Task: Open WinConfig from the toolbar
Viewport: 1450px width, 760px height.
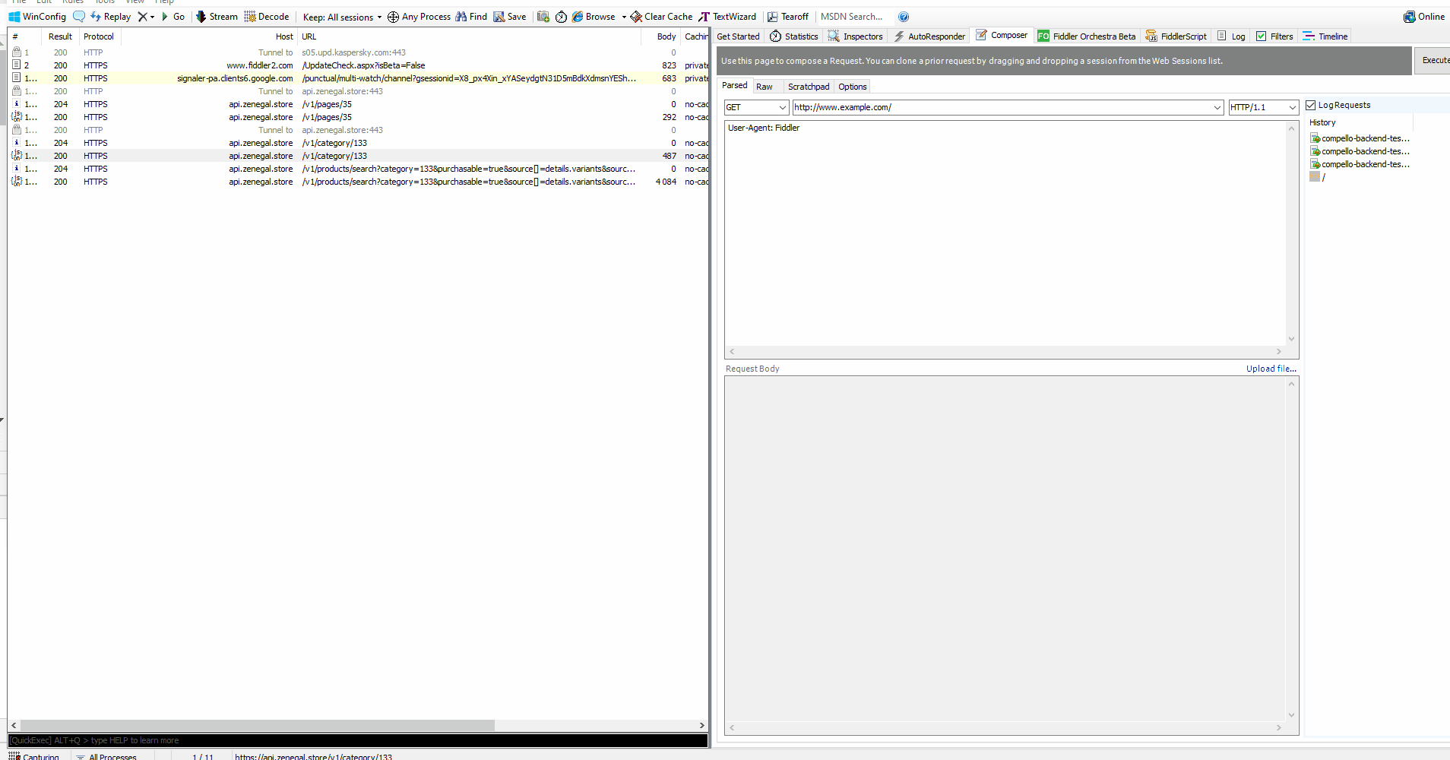Action: [x=37, y=17]
